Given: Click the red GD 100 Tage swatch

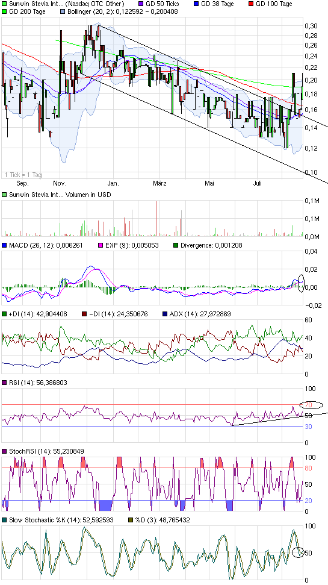Looking at the screenshot, I should coord(252,4).
